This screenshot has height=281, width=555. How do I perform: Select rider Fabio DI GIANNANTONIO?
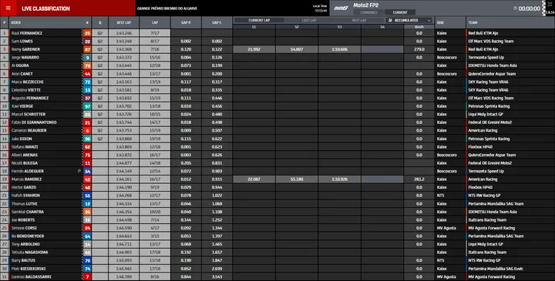pyautogui.click(x=34, y=122)
